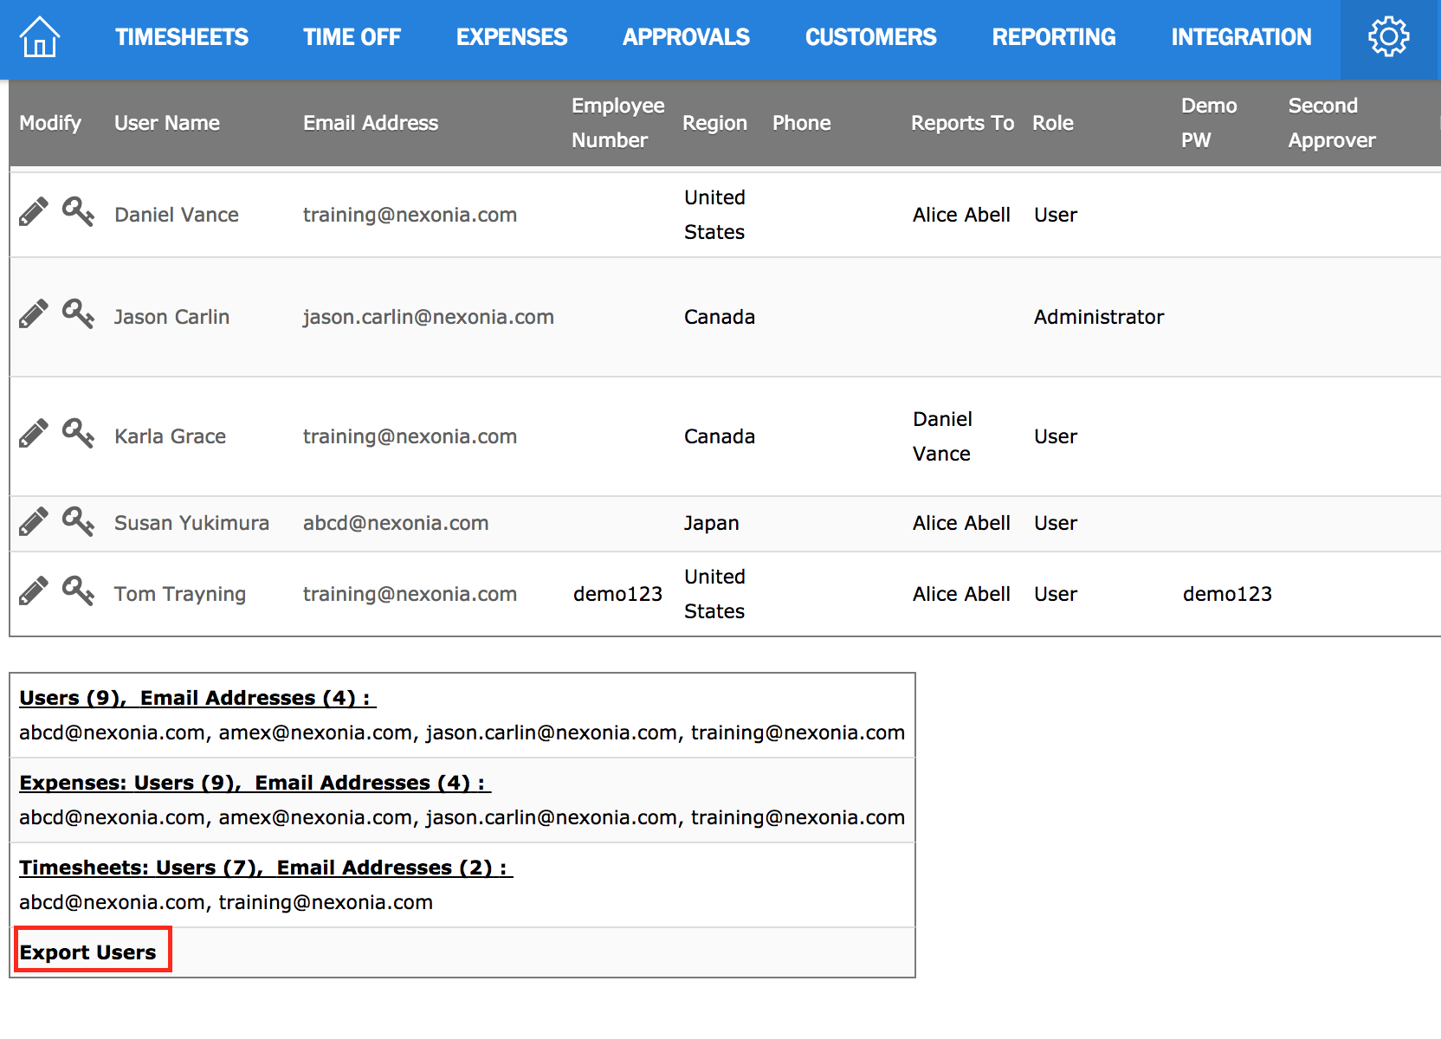Click the key icon for Daniel Vance

(x=78, y=211)
